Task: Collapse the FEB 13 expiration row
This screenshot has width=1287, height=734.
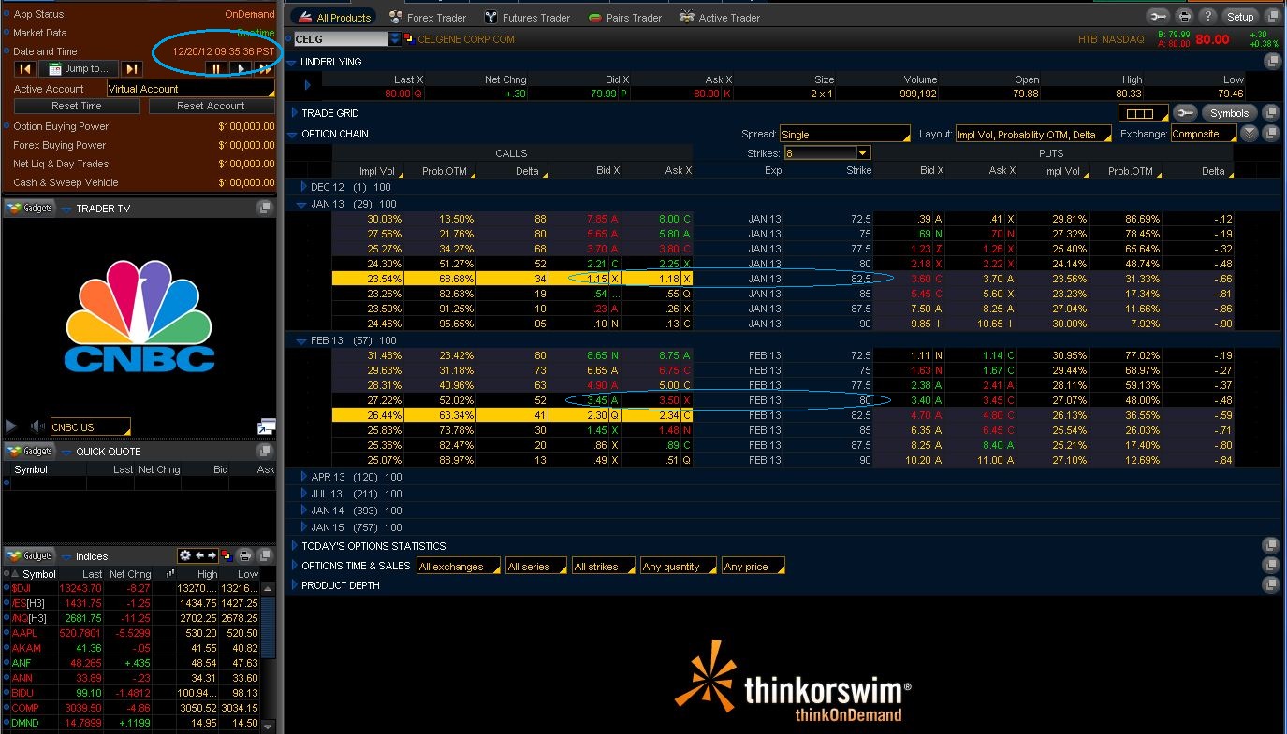Action: click(301, 340)
